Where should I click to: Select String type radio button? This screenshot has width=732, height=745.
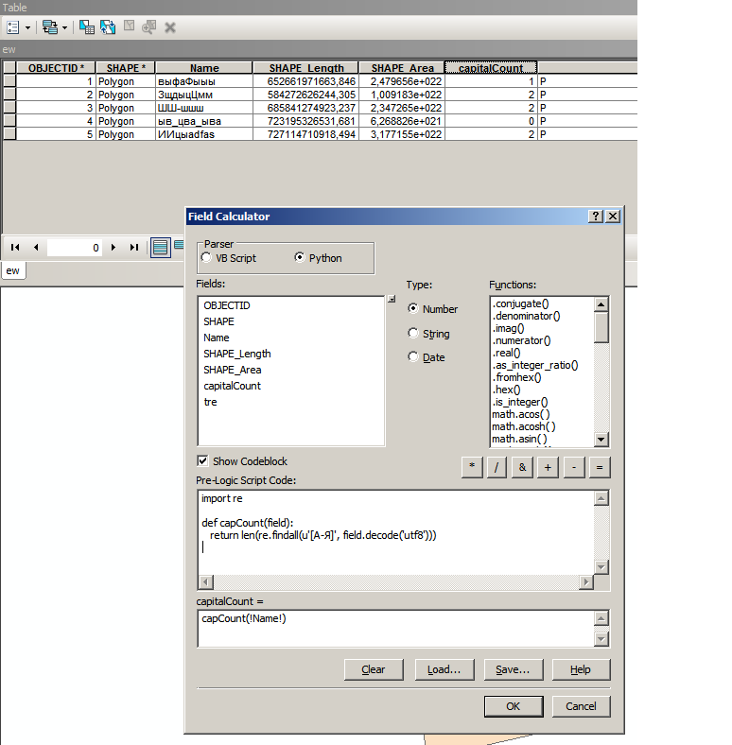click(413, 333)
